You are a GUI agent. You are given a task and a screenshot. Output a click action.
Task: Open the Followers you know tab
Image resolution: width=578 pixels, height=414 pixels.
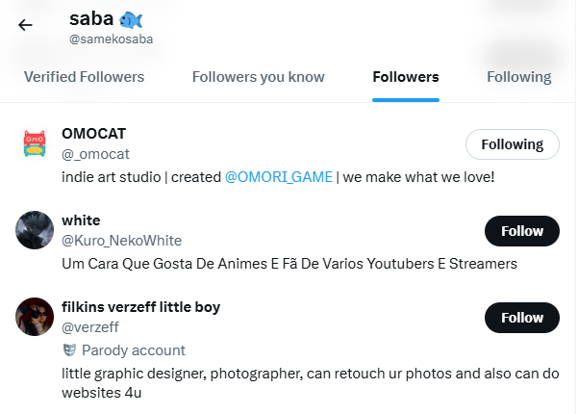[x=258, y=77]
